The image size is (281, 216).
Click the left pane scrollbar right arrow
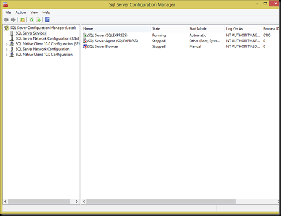click(77, 202)
